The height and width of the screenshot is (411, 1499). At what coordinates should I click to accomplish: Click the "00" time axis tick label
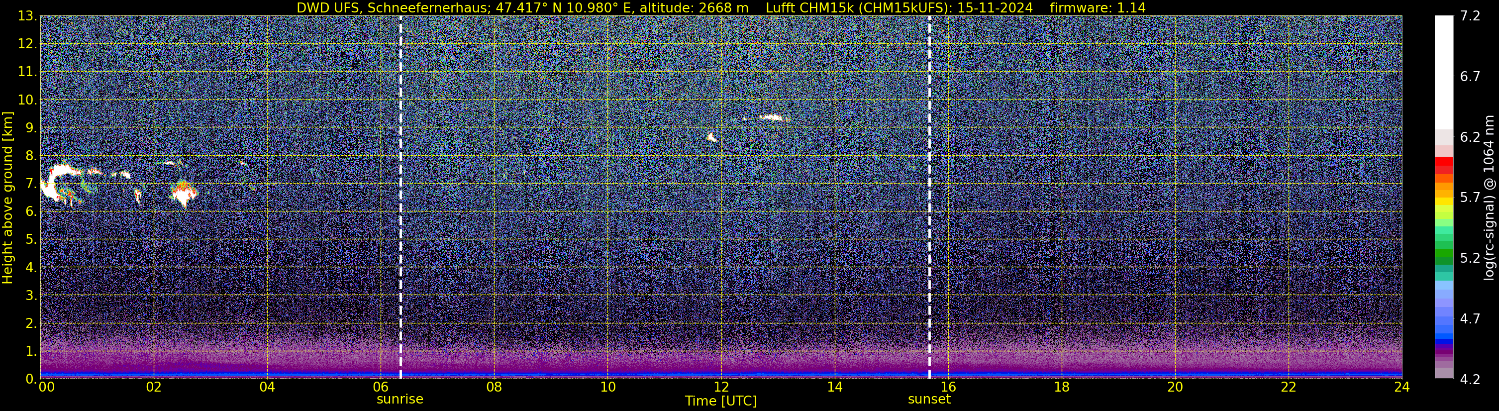[x=47, y=387]
